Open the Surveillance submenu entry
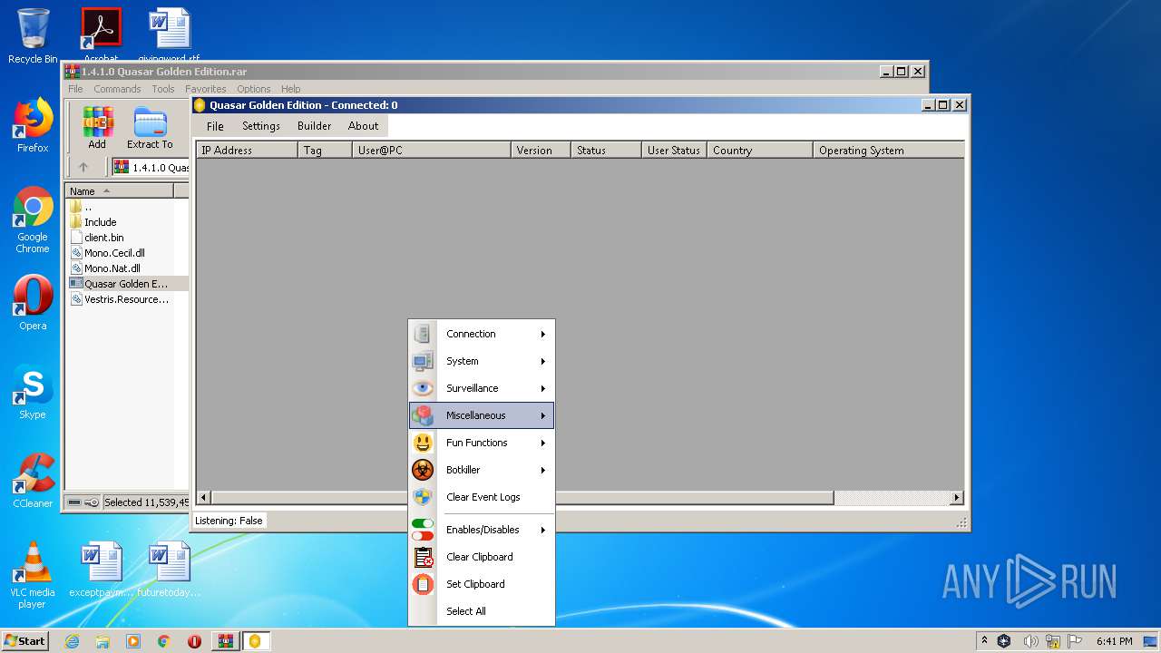The height and width of the screenshot is (653, 1161). (x=482, y=388)
